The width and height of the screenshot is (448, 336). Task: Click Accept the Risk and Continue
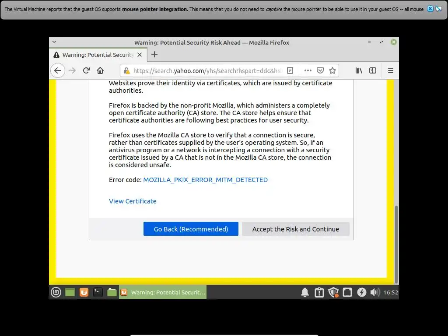(x=296, y=229)
